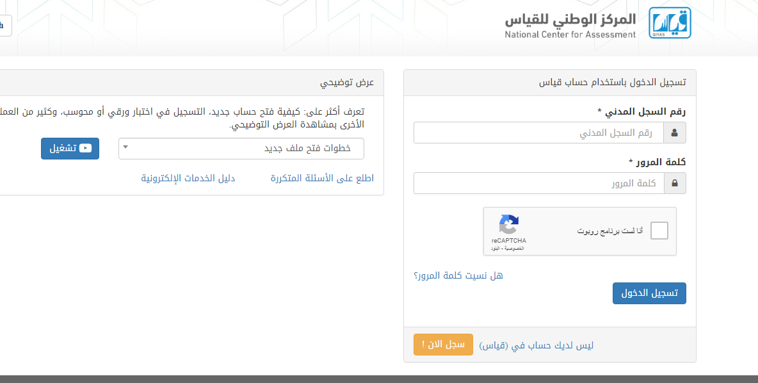Click the Qiyas logo icon
This screenshot has height=383, width=758.
point(670,24)
